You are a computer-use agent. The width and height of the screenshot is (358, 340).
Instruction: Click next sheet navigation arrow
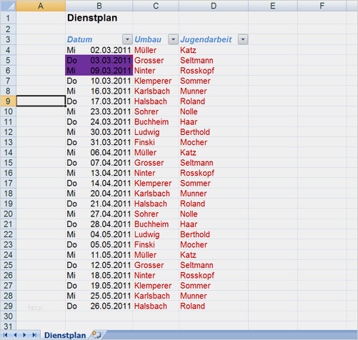[x=24, y=335]
